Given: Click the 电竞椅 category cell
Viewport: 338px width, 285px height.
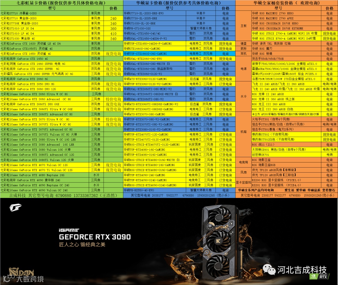Looking at the screenshot, I should pyautogui.click(x=243, y=162).
